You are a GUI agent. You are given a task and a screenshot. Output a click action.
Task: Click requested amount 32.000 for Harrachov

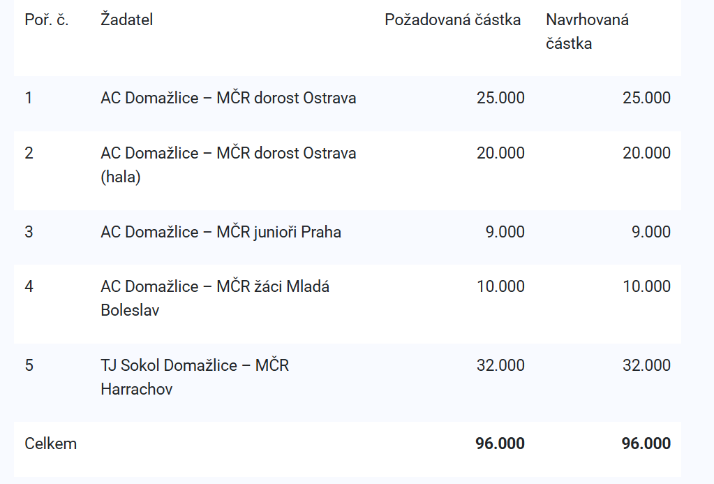(x=500, y=365)
